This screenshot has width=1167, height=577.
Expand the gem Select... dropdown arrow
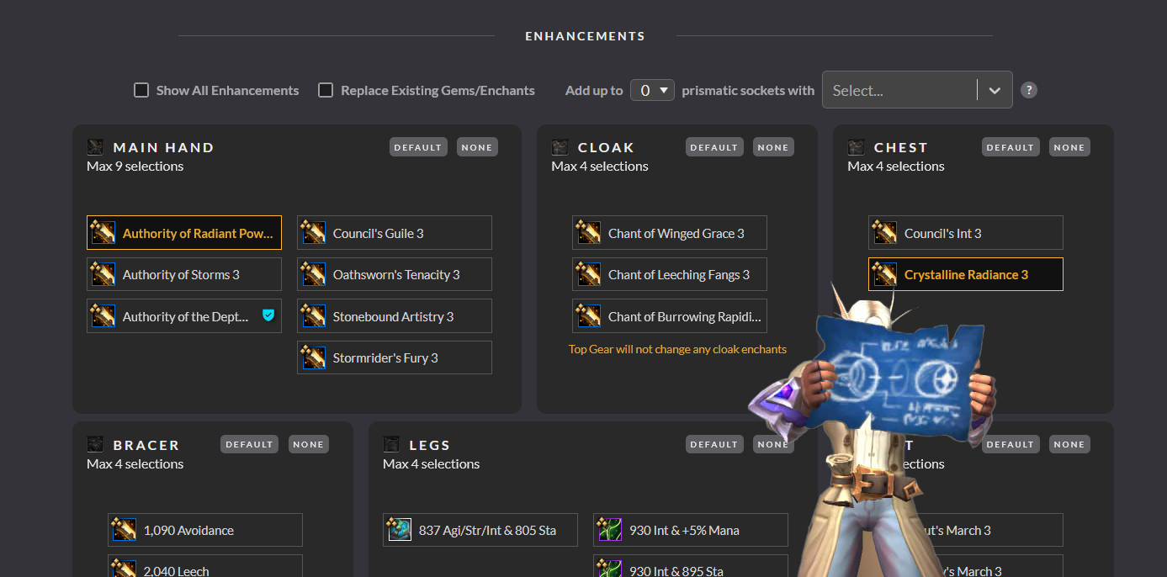point(995,91)
